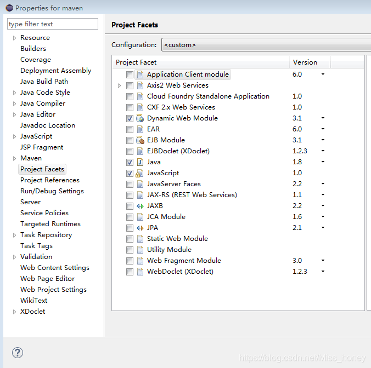The image size is (371, 368).
Task: Select Project References in the tree
Action: 50,180
